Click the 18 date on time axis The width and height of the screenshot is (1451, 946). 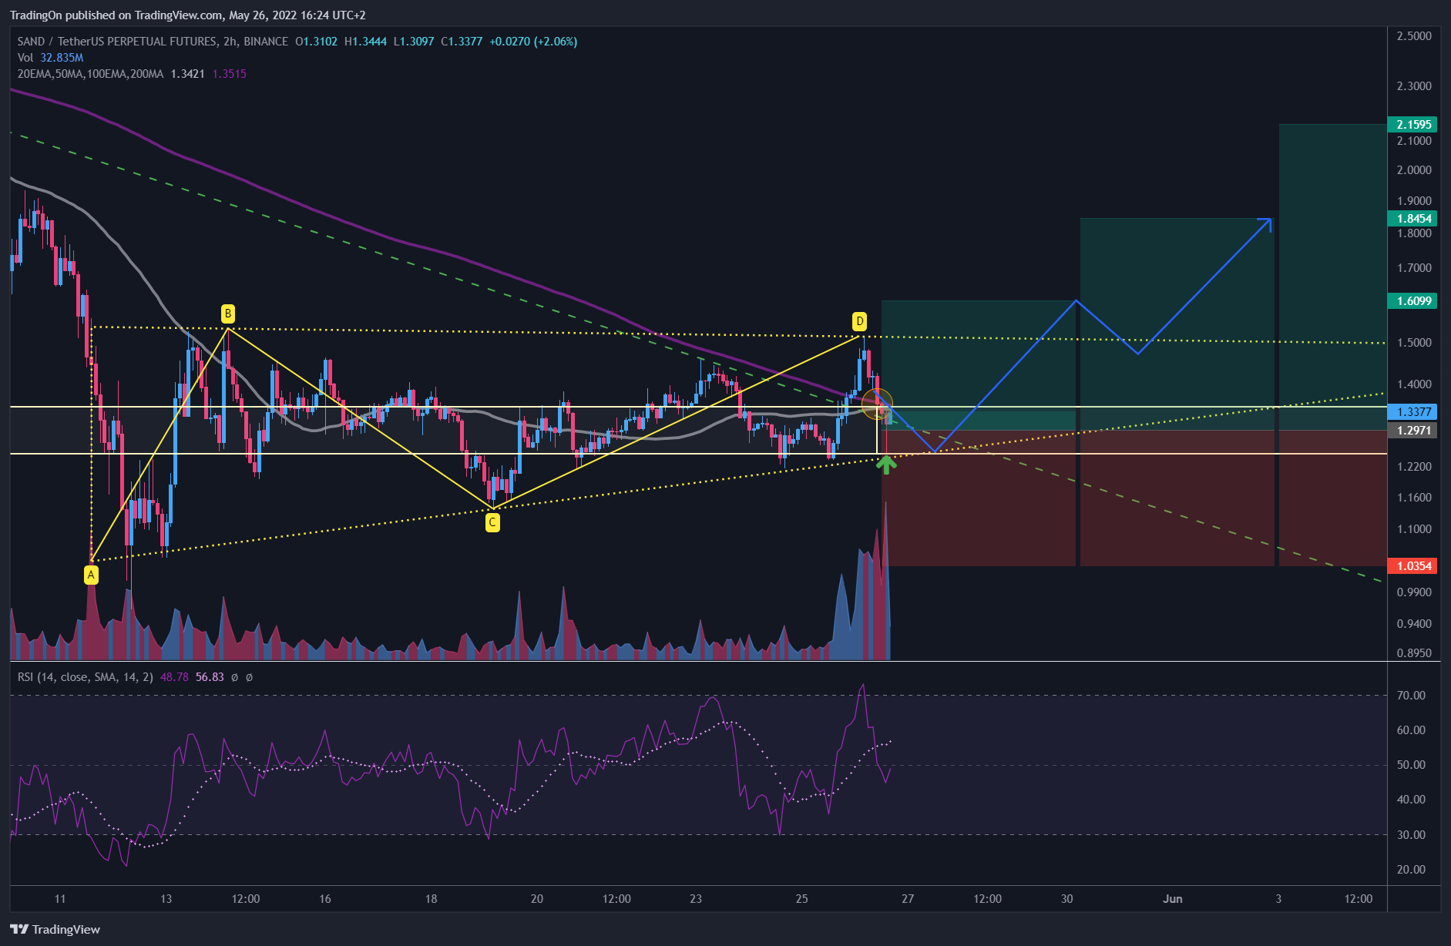coord(431,899)
